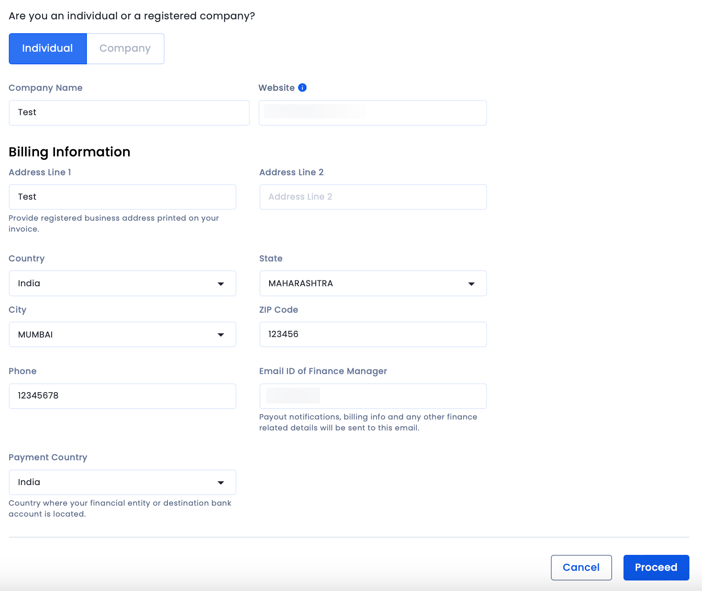Click the State label
Image resolution: width=702 pixels, height=591 pixels.
tap(271, 259)
